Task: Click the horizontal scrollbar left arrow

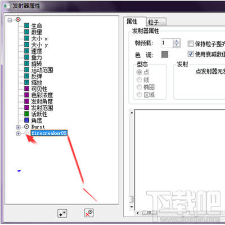Action: click(138, 213)
